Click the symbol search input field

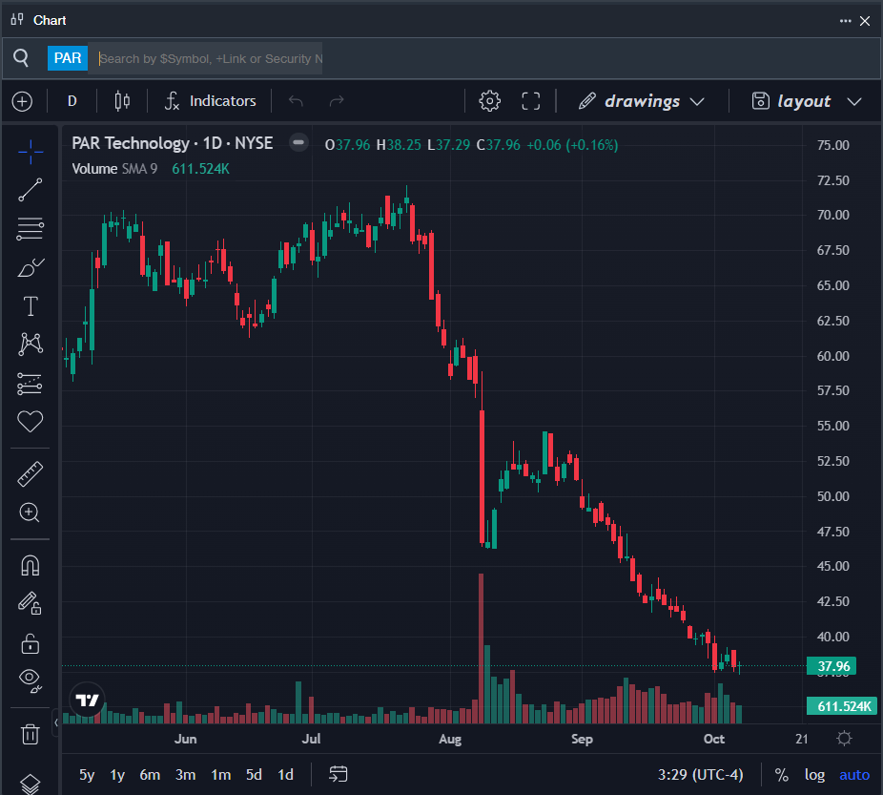coord(210,58)
